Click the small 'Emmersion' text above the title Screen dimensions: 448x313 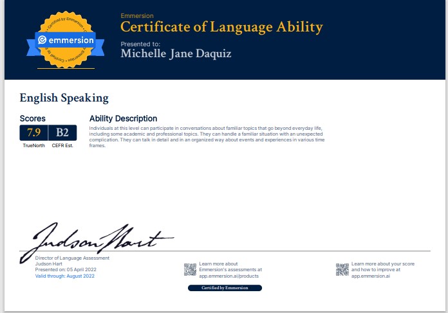click(137, 16)
